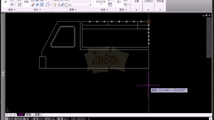
Task: Expand the 圖塊 (Block) panel
Action: [123, 10]
